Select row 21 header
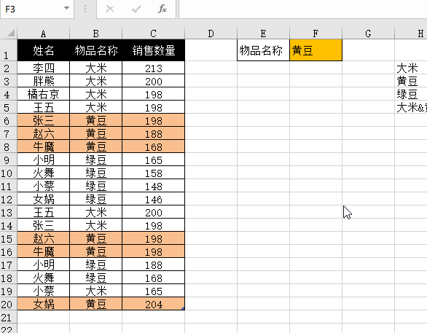Image resolution: width=427 pixels, height=333 pixels. [9, 317]
